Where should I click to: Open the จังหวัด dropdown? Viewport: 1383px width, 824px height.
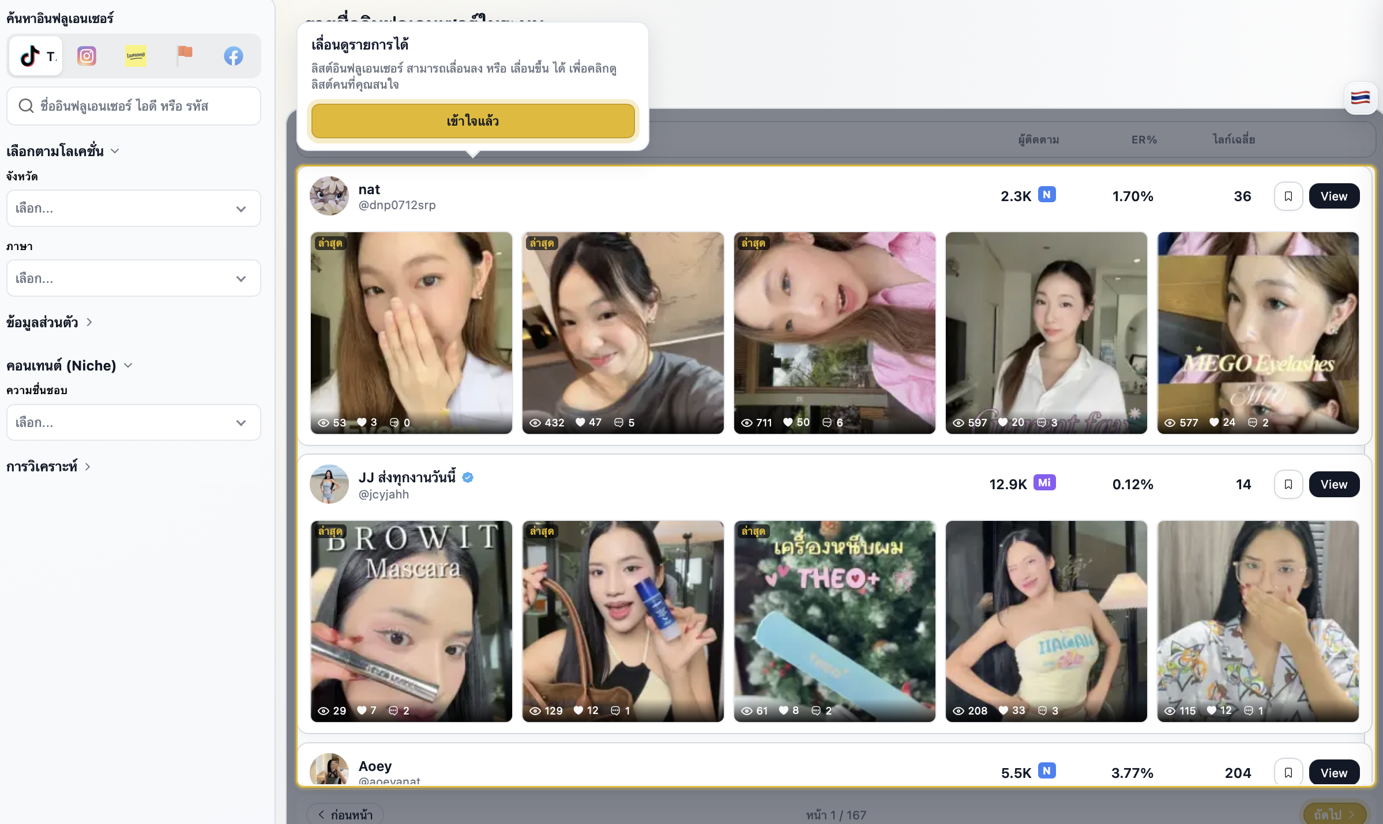(x=134, y=208)
